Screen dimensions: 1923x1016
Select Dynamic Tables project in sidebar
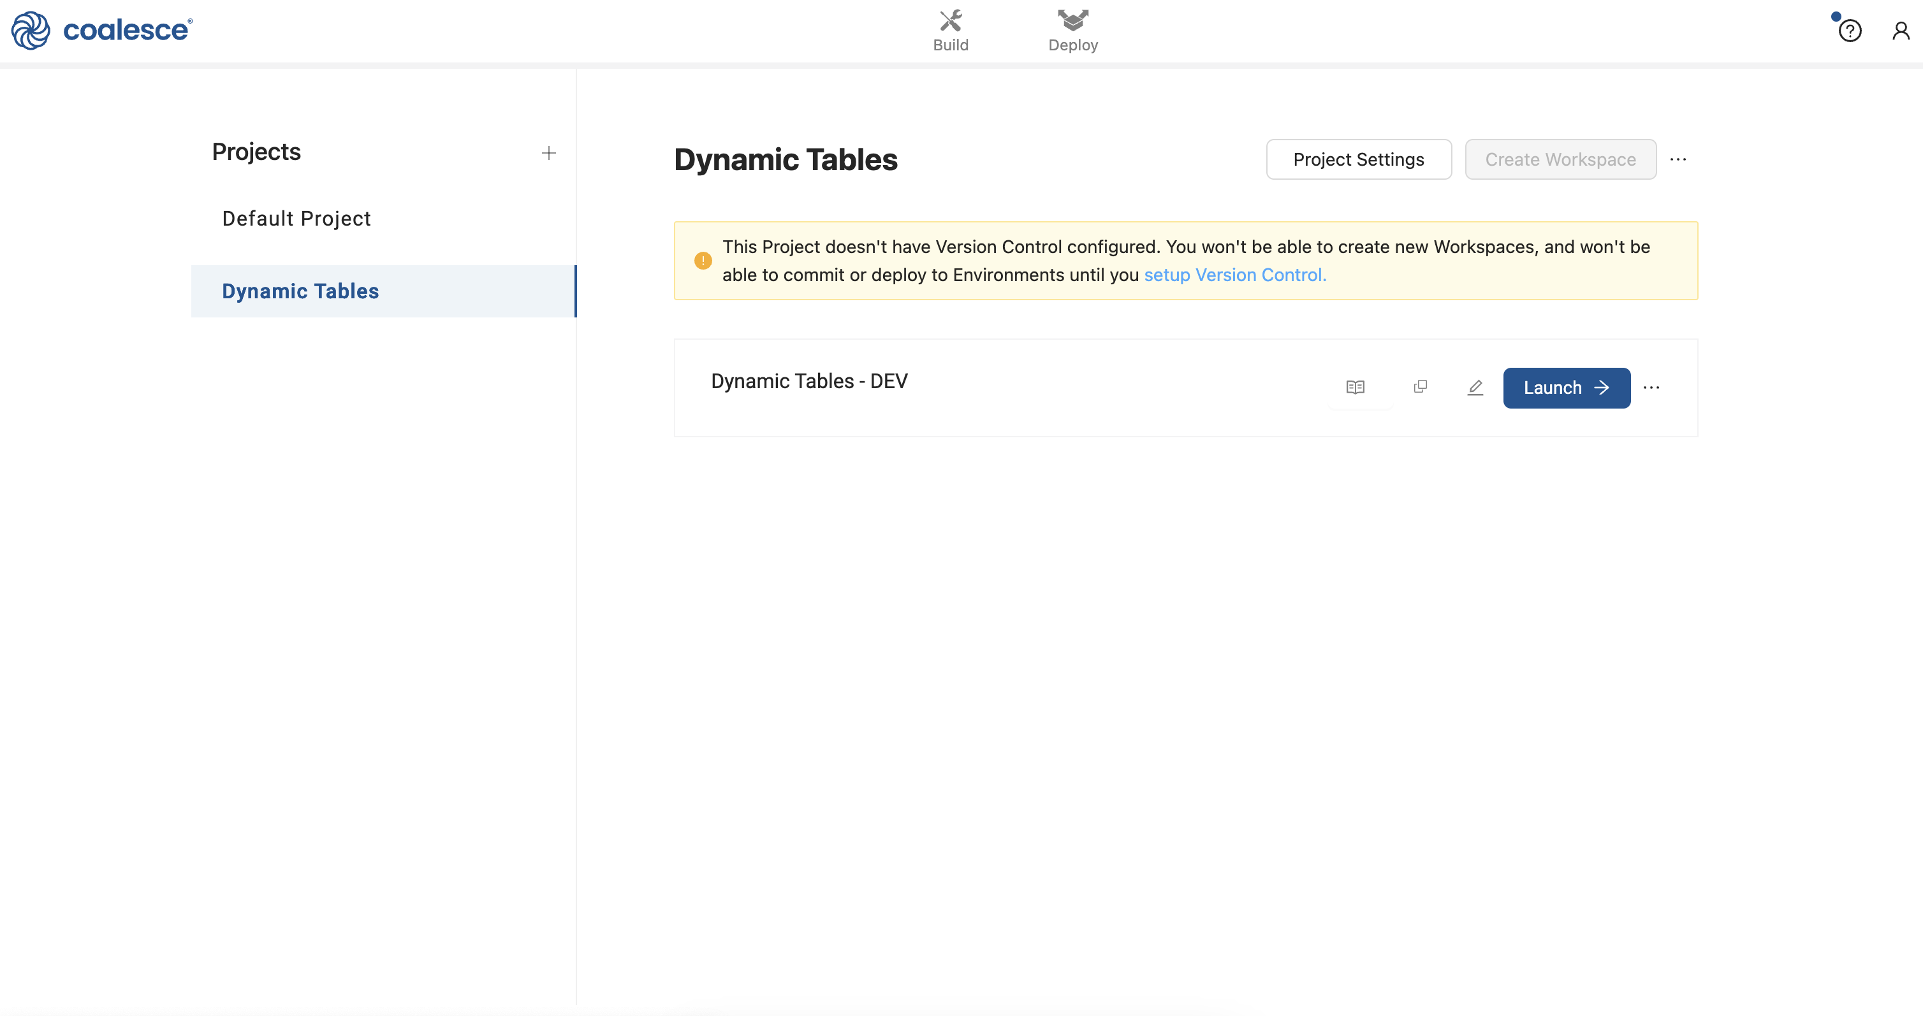301,291
